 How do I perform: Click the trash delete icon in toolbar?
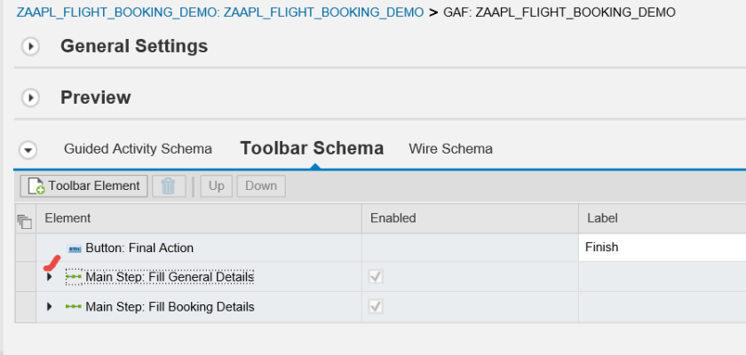[169, 185]
